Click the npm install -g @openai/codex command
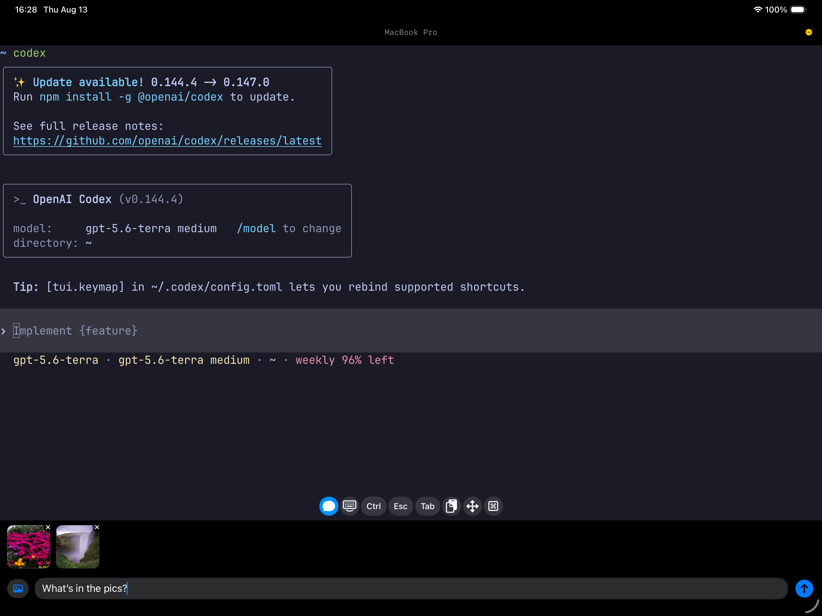Screen dimensions: 822x616 coord(131,97)
